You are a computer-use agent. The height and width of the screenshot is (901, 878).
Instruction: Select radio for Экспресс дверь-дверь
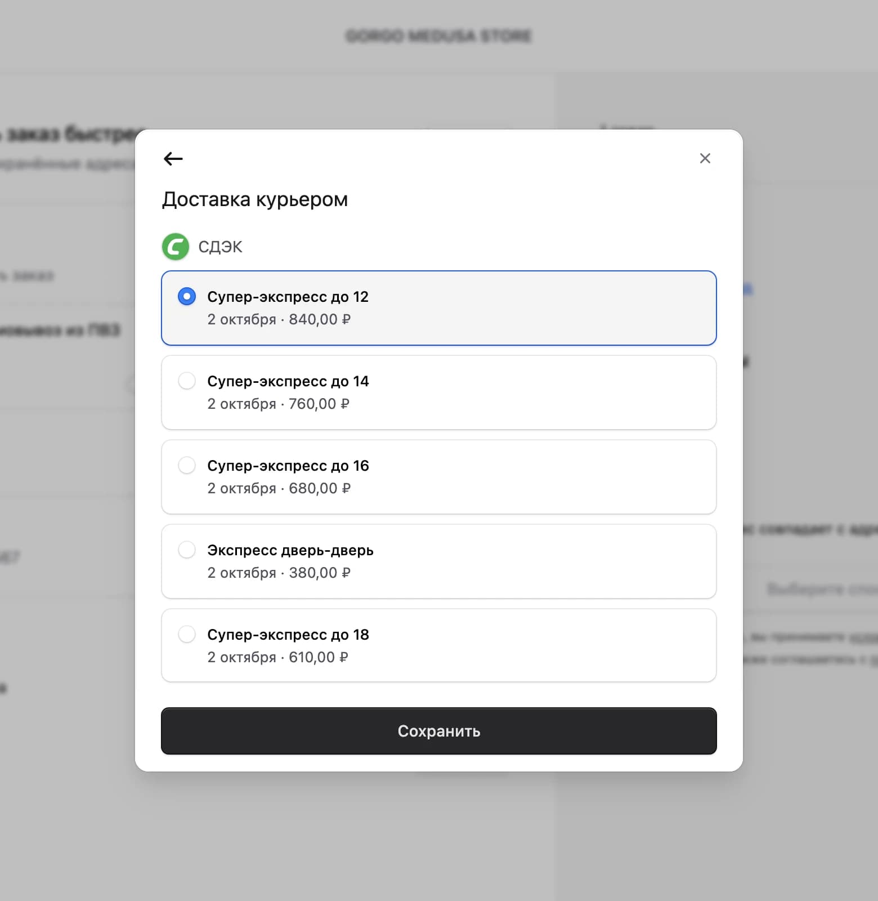(187, 550)
